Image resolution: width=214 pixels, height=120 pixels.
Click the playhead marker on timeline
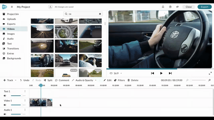click(x=41, y=85)
